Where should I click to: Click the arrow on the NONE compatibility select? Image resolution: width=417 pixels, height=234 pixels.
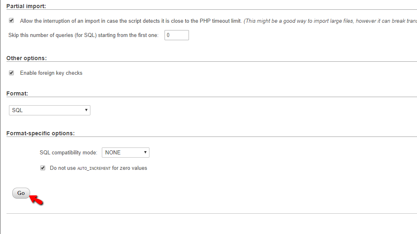click(145, 152)
